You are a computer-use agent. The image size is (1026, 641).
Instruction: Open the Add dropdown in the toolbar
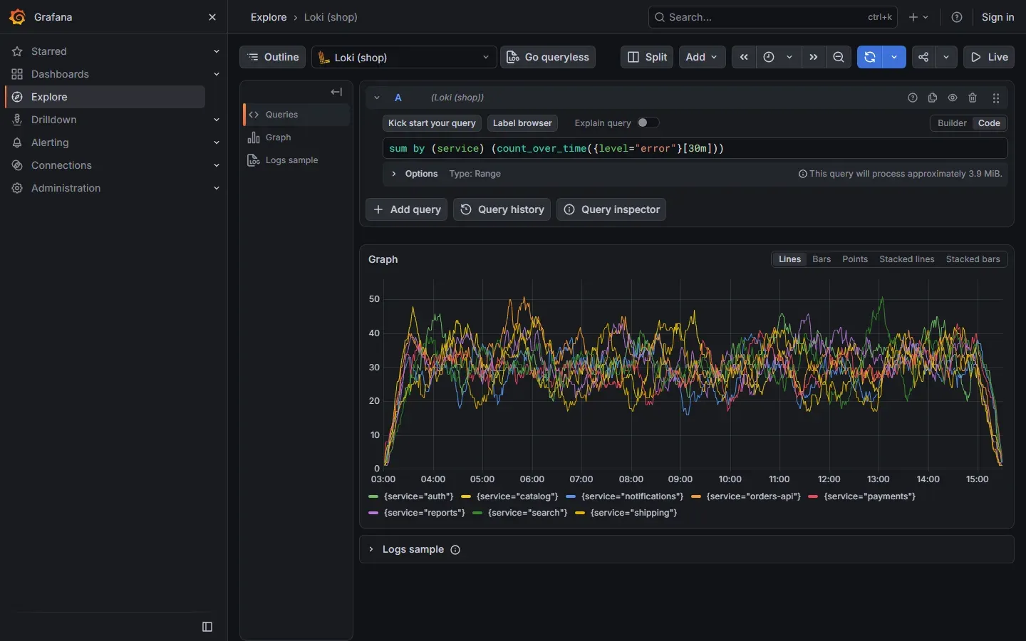tap(702, 57)
